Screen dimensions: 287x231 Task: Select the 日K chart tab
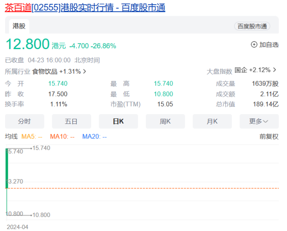coord(118,122)
